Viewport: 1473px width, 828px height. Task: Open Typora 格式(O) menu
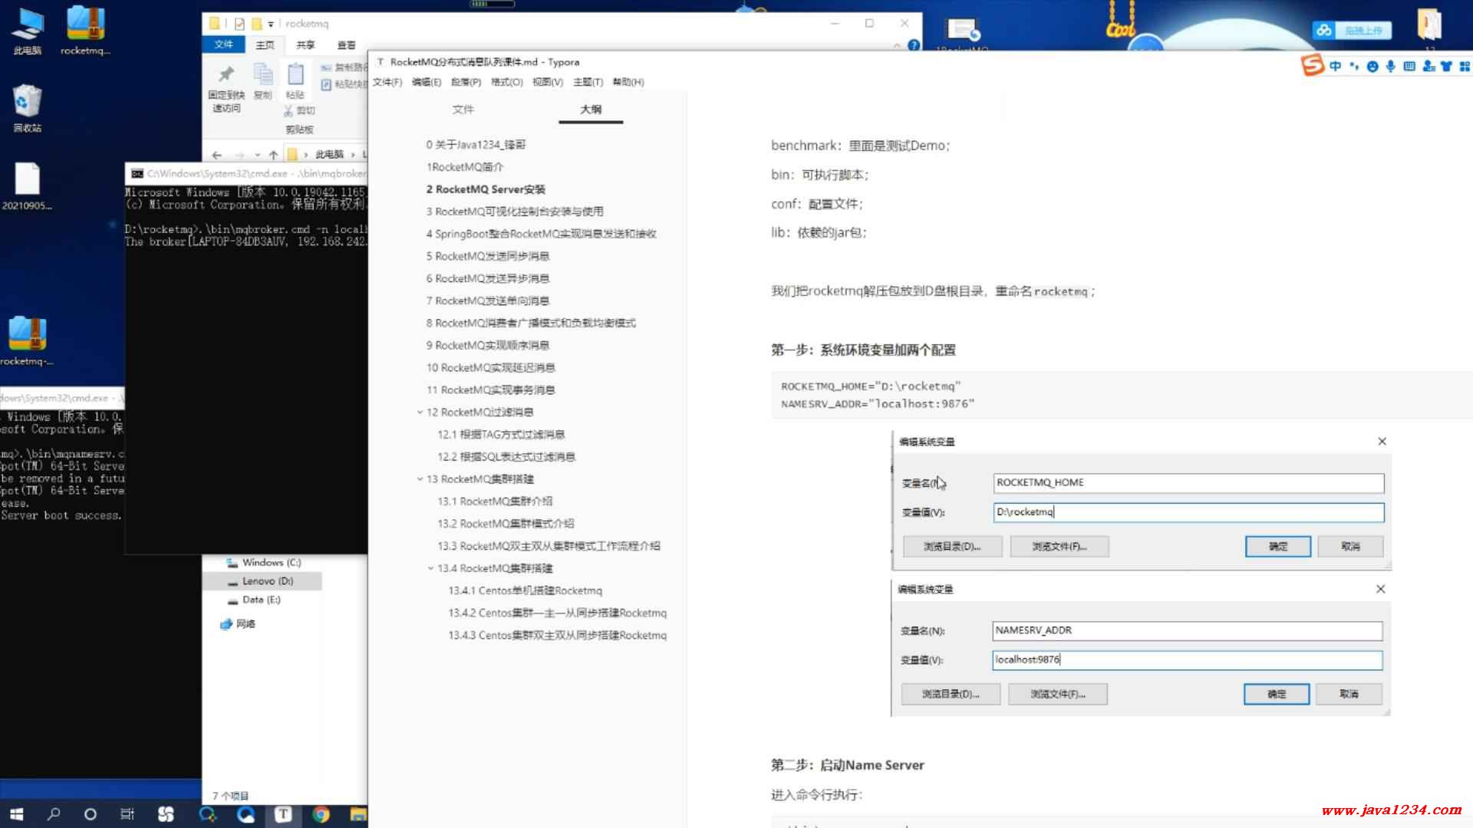pyautogui.click(x=507, y=82)
